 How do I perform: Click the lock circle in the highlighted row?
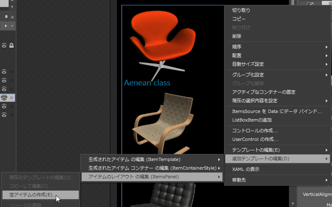pyautogui.click(x=12, y=98)
